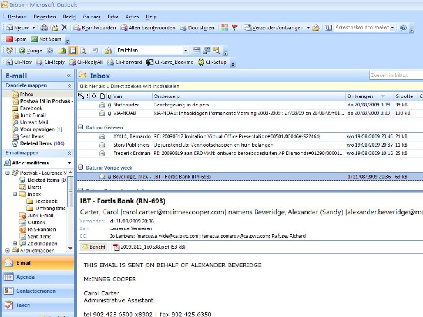The height and width of the screenshot is (317, 423).
Task: Click in Zoeken in Inbox field
Action: pos(396,75)
